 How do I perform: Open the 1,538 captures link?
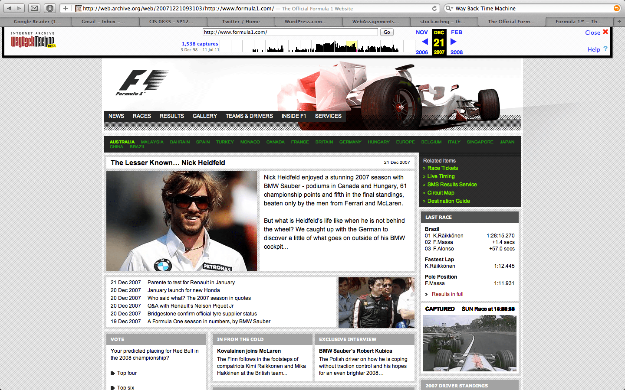[x=200, y=44]
